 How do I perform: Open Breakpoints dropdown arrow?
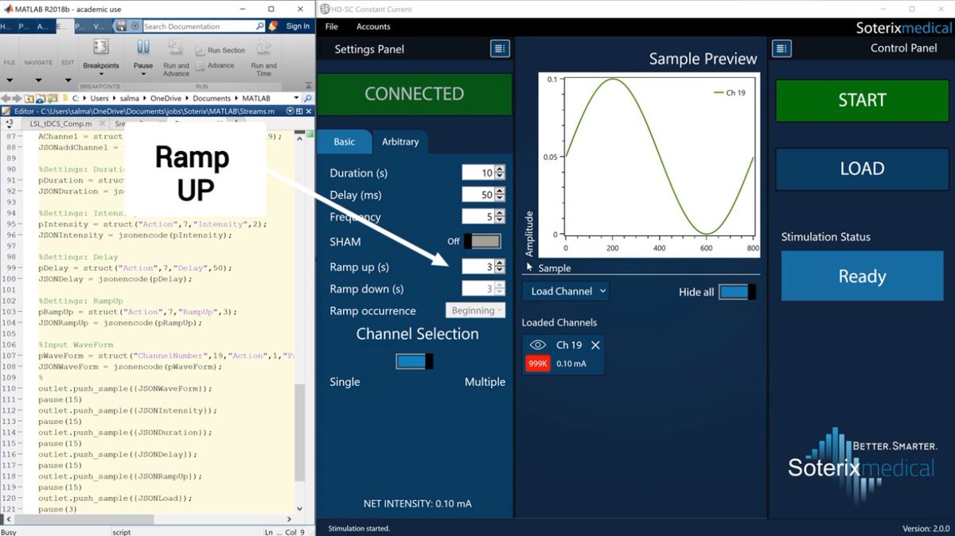(x=101, y=75)
